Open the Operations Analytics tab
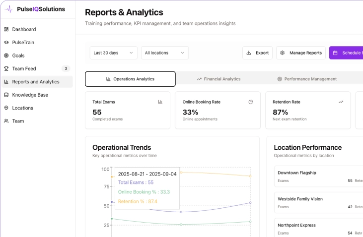The height and width of the screenshot is (237, 363). pyautogui.click(x=130, y=79)
